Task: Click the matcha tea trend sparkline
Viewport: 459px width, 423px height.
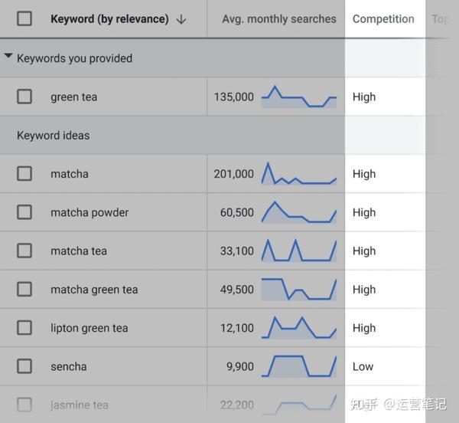Action: (299, 251)
